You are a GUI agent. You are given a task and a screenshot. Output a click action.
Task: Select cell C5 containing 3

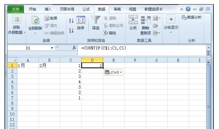coord(71,87)
